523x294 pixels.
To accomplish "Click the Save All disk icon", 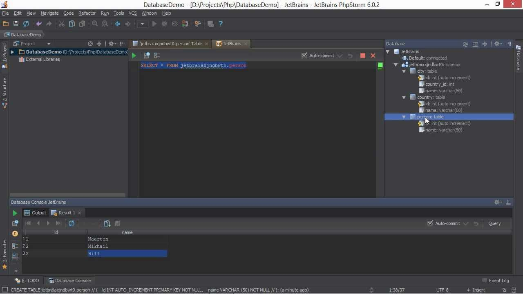I will click(x=16, y=24).
